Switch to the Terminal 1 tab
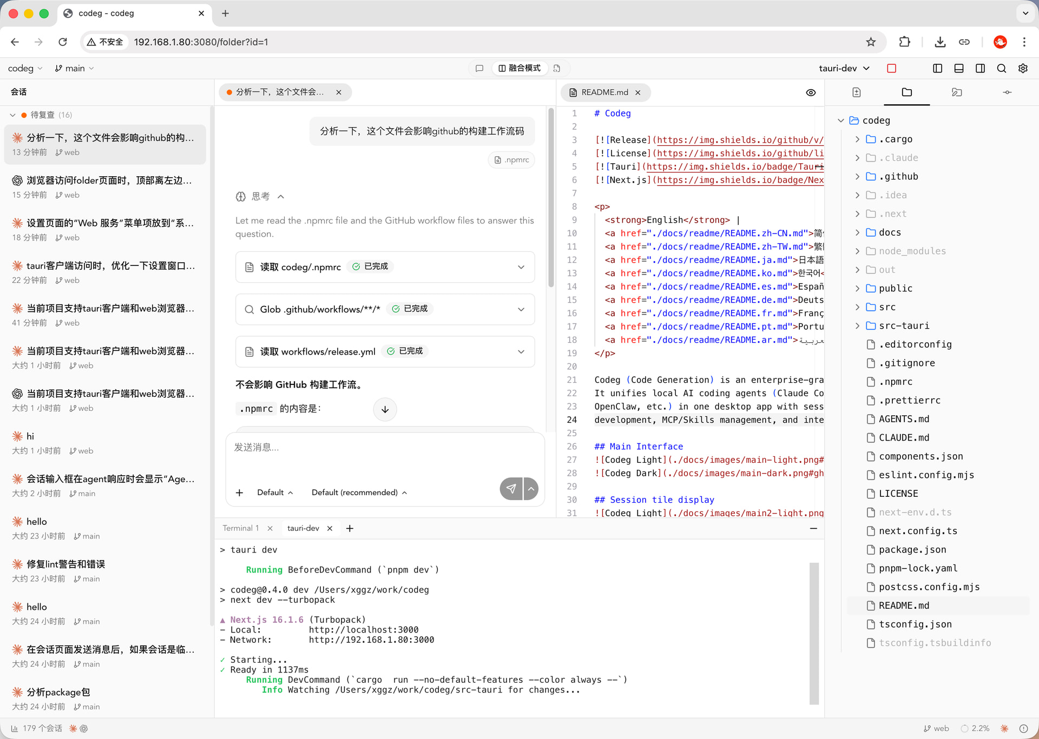 (241, 528)
